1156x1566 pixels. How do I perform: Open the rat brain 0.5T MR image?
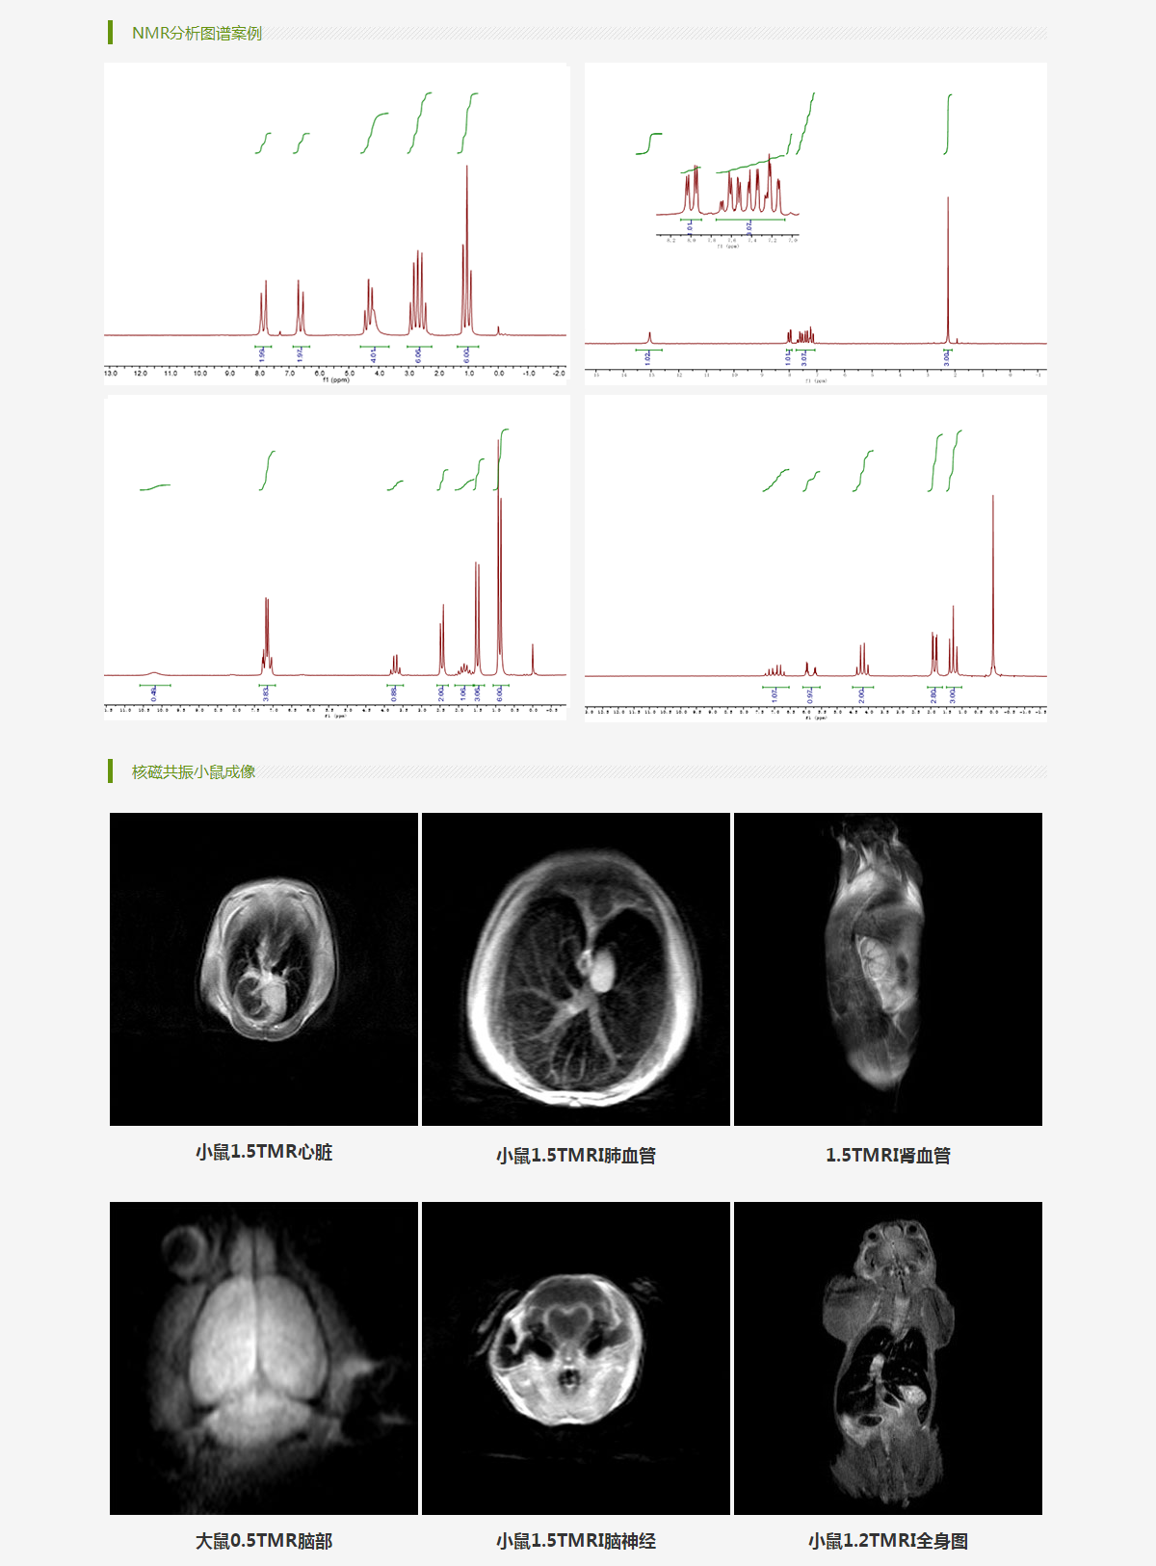(264, 1358)
